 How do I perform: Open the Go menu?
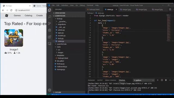click(x=77, y=5)
